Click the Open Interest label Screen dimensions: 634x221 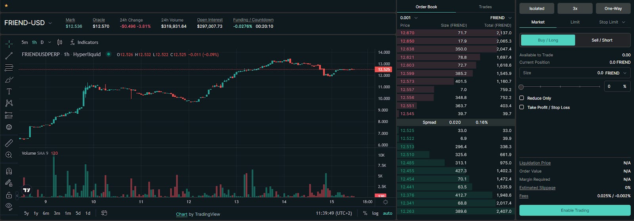pos(210,20)
